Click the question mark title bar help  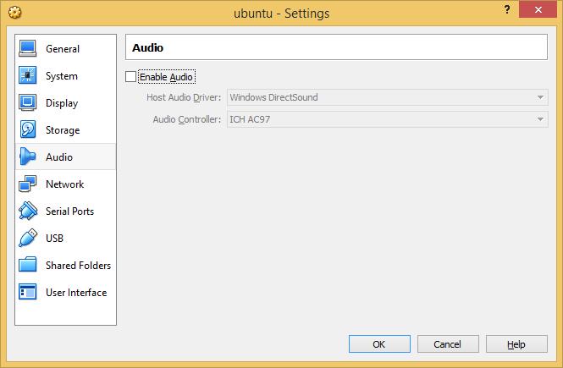[507, 9]
